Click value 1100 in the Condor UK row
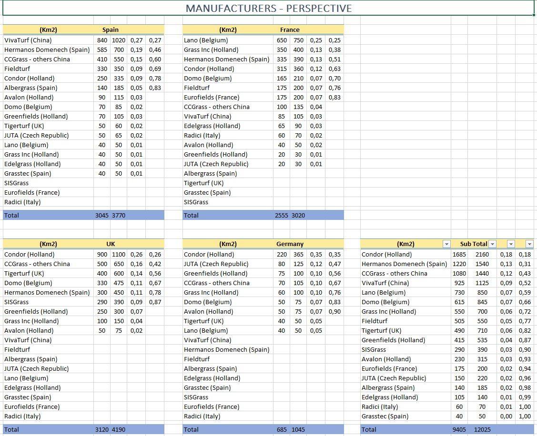Image resolution: width=537 pixels, height=436 pixels. tap(119, 254)
